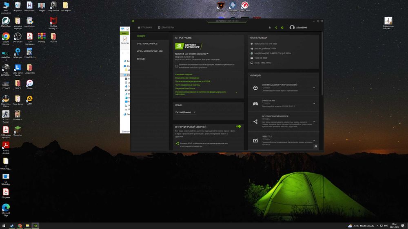Open Сведения о версии link
This screenshot has width=408, height=229.
184,74
